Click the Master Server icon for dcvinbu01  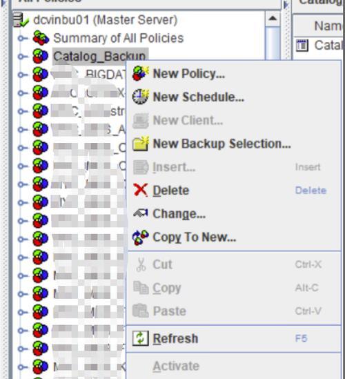point(21,20)
